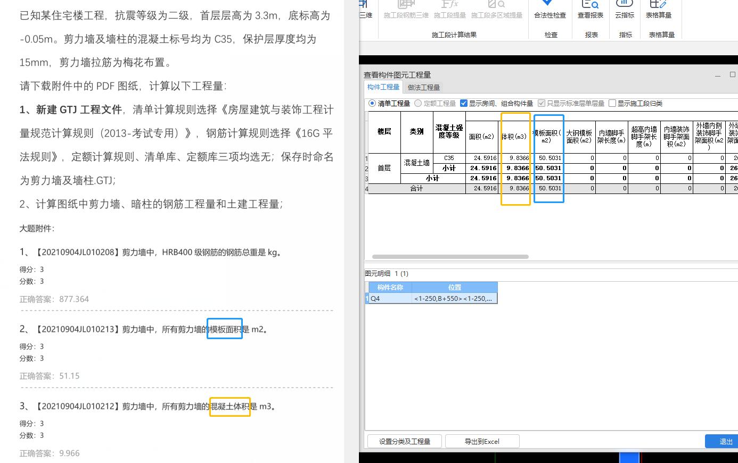Select C35 cell in table
The height and width of the screenshot is (463, 738).
click(449, 158)
